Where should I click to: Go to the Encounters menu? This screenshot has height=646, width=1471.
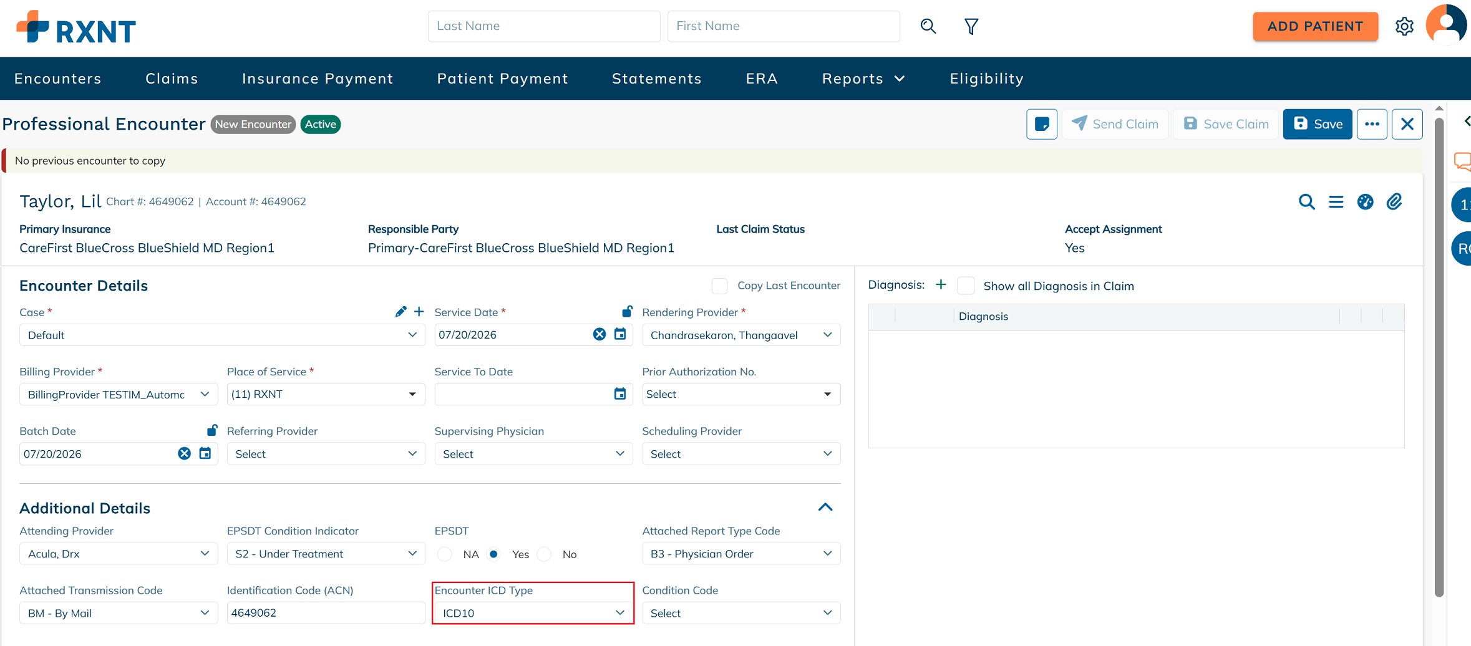tap(58, 79)
